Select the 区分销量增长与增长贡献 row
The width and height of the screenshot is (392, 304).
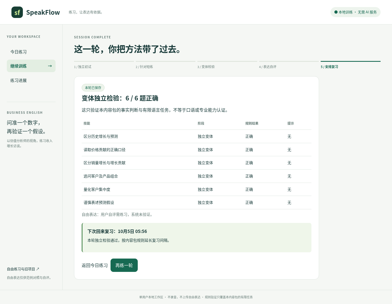[x=197, y=163]
